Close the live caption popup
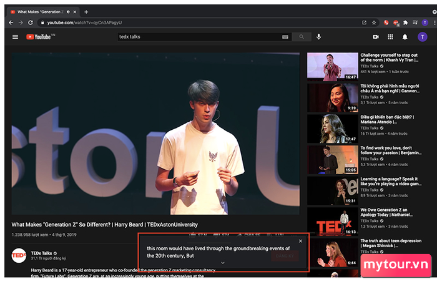The image size is (437, 284). 300,241
